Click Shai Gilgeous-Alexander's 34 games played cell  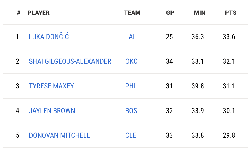tap(169, 61)
